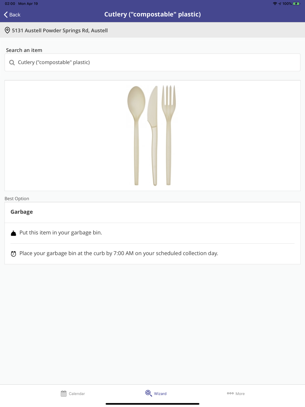
Task: Click the search magnifier icon
Action: pos(12,63)
